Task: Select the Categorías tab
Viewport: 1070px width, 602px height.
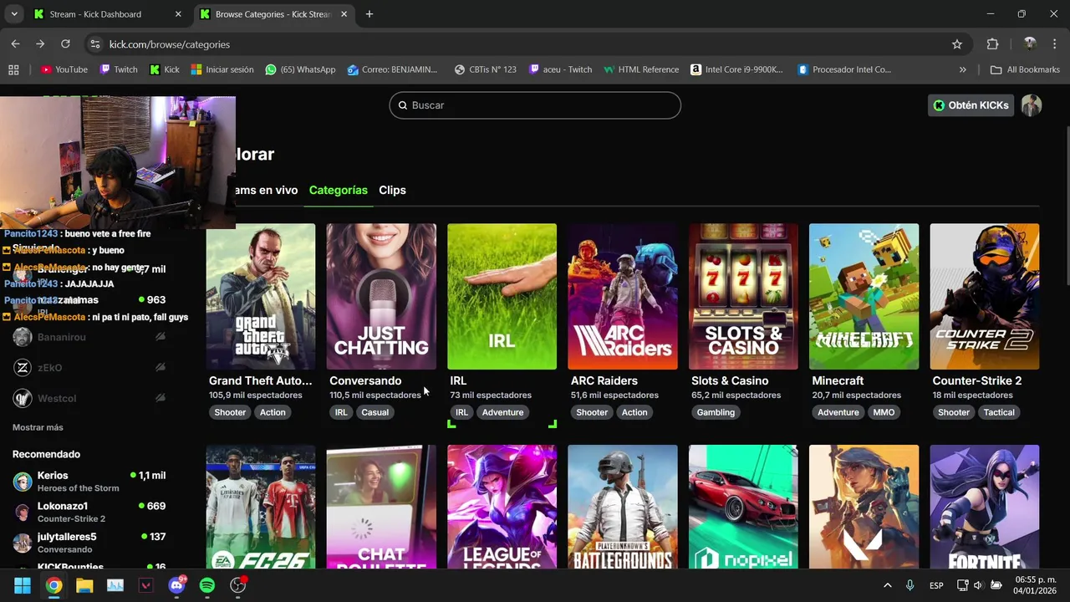Action: click(x=339, y=190)
